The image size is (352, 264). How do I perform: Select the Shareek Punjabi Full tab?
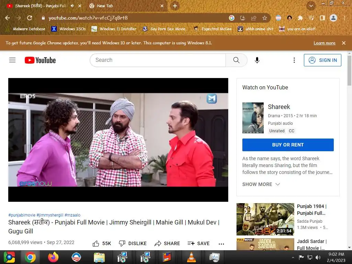click(41, 6)
